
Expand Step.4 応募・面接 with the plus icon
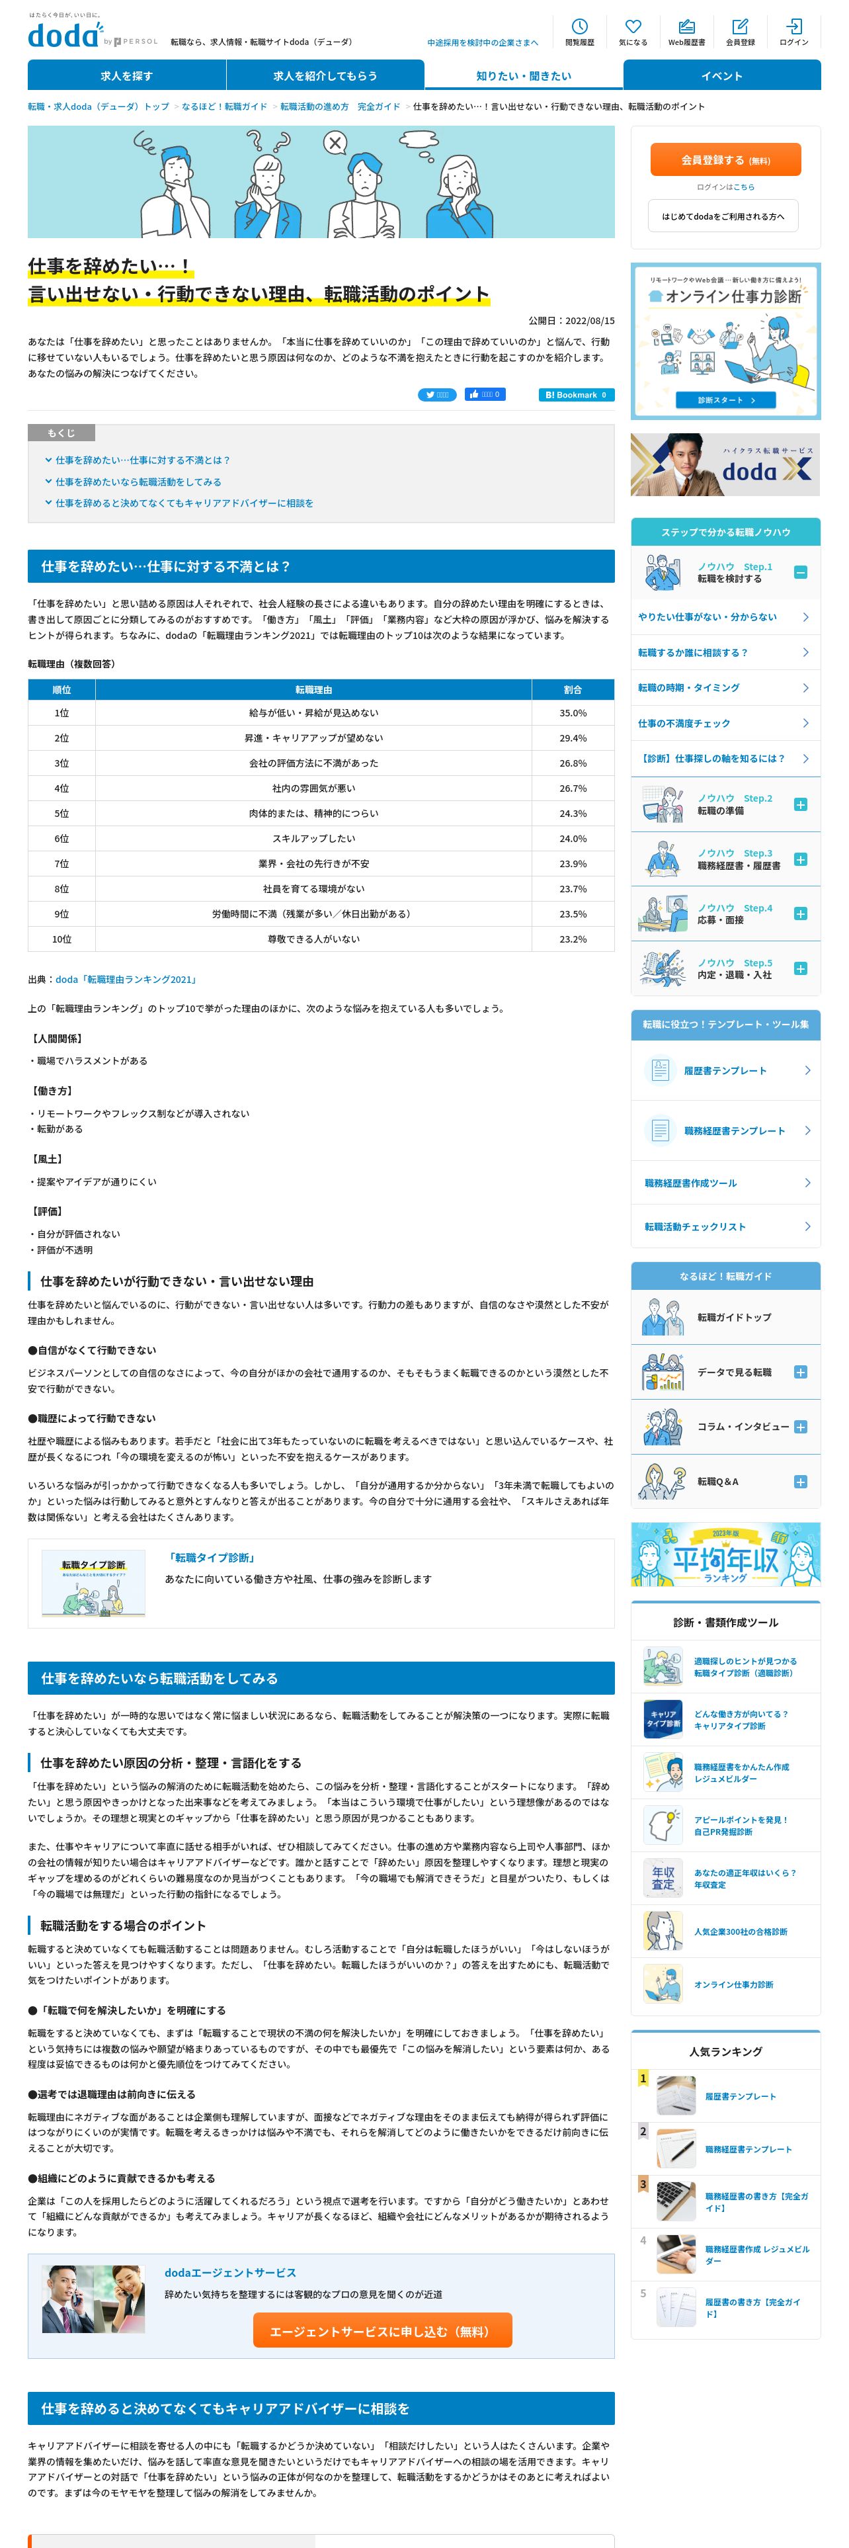[801, 914]
